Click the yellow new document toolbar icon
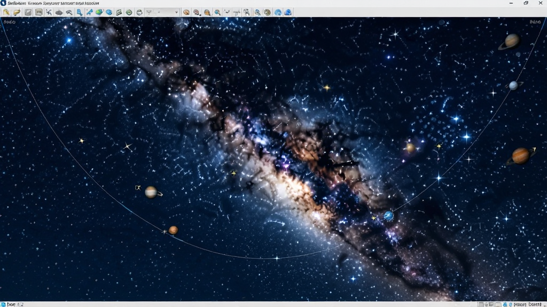The height and width of the screenshot is (307, 547). 6,12
